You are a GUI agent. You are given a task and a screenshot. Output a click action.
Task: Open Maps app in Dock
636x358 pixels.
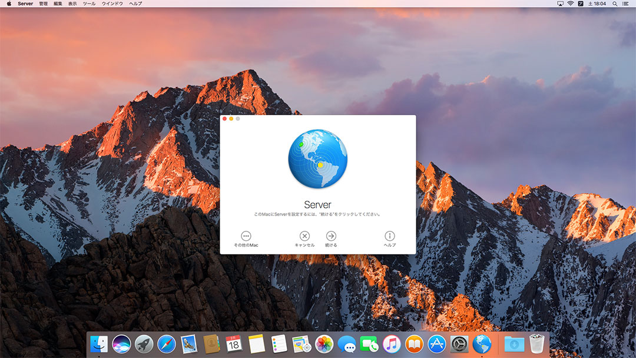coord(302,344)
